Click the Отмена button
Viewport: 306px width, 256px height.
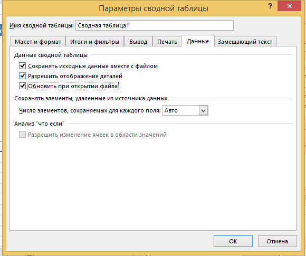[277, 241]
